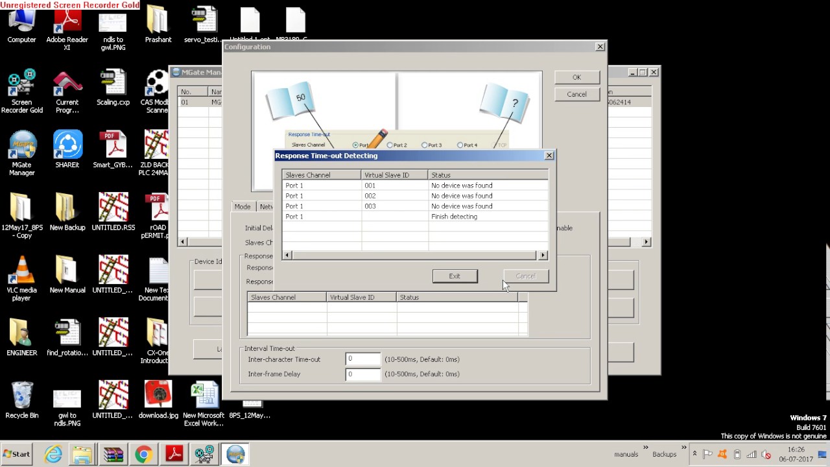Select the row with Virtual Slave ID 003
The image size is (830, 467).
tap(415, 206)
